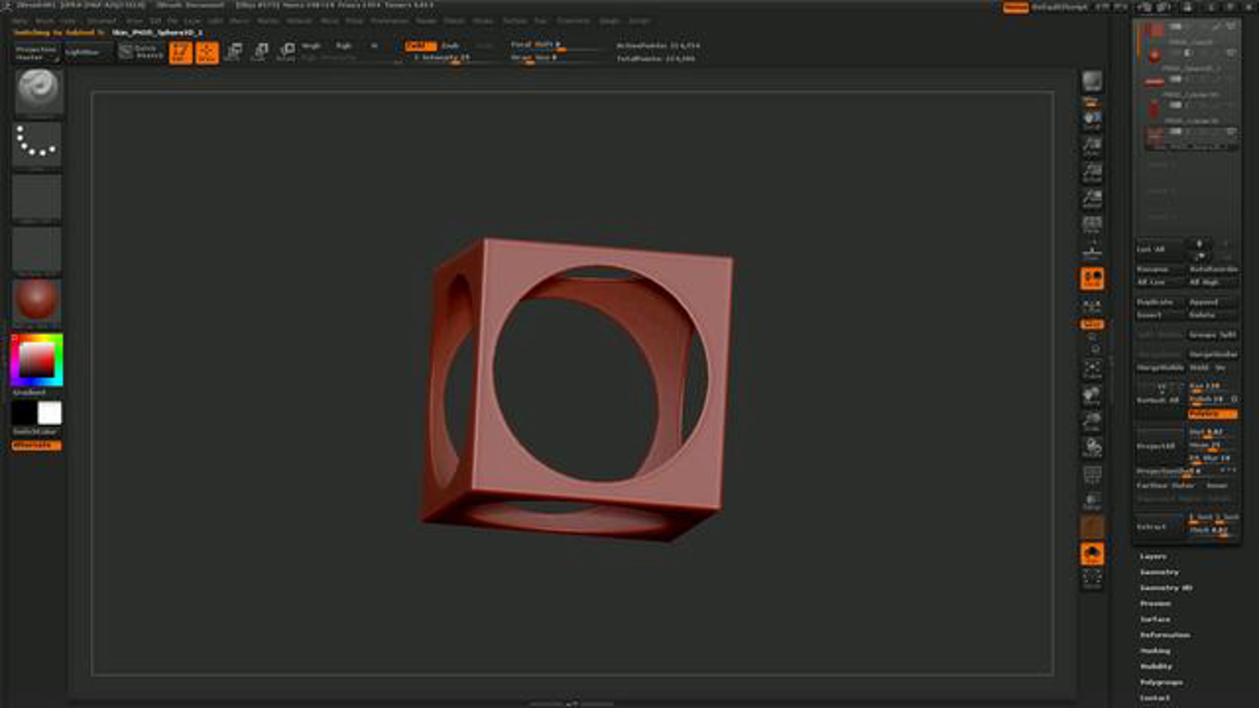Switch to Move mode in the top shelf
Viewport: 1259px width, 708px height.
233,52
